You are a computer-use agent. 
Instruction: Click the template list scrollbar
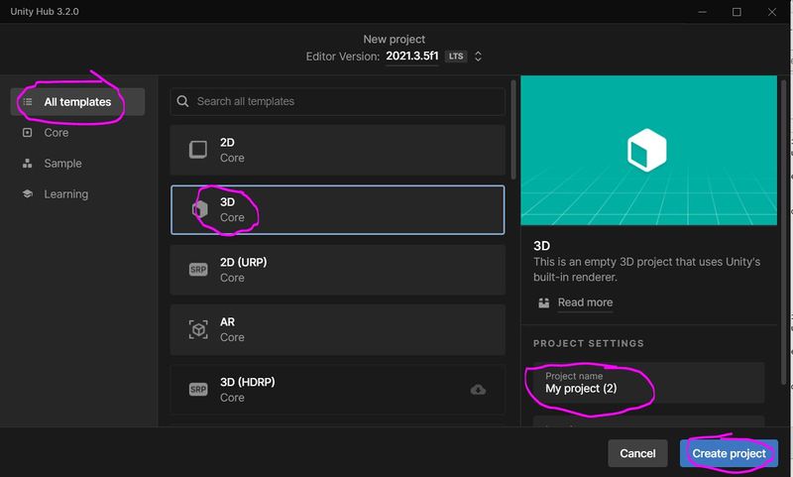coord(513,130)
